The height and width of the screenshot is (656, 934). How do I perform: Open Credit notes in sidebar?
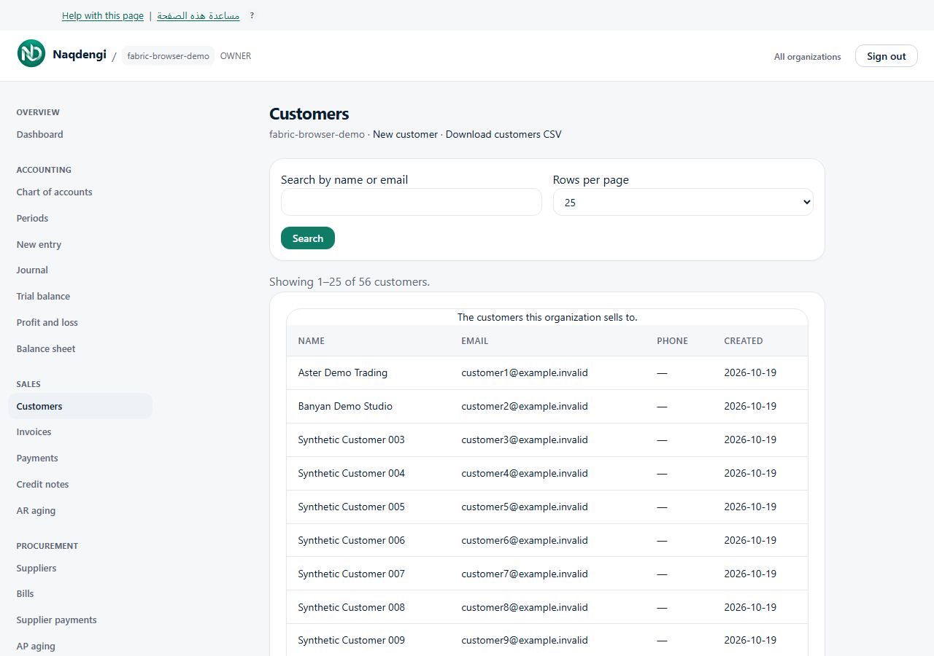click(43, 484)
